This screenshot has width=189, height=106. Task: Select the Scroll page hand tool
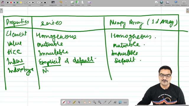[89, 102]
